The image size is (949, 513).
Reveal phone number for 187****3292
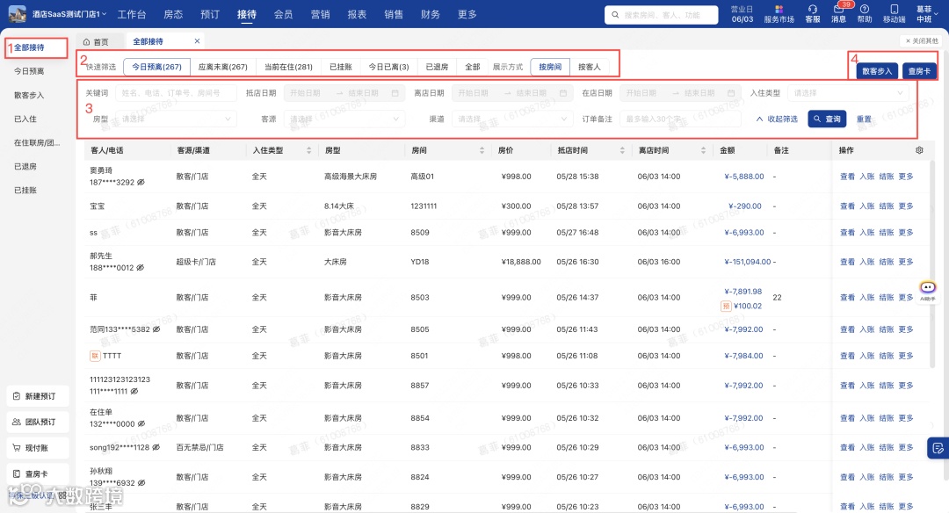141,182
